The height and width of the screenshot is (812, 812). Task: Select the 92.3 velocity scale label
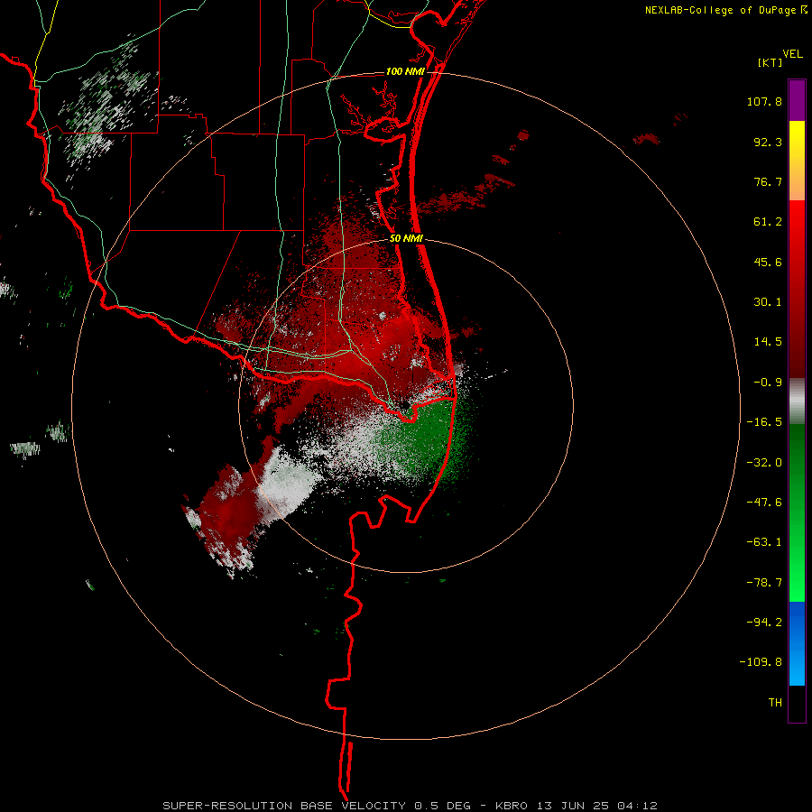click(x=768, y=142)
